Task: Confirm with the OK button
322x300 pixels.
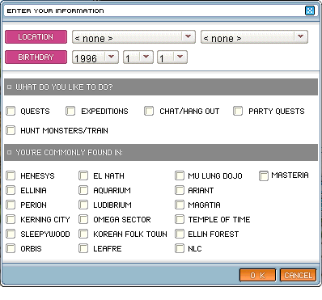Action: pos(257,275)
